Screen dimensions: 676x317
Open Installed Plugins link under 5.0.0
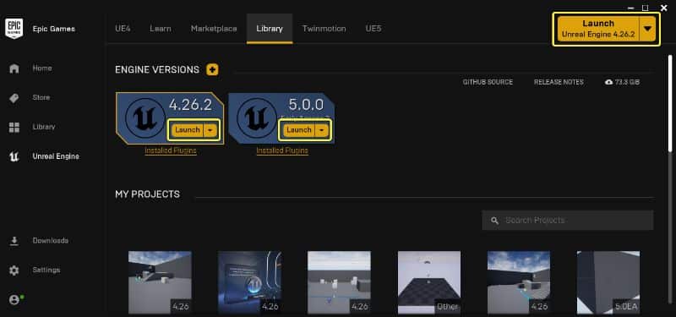pyautogui.click(x=282, y=150)
